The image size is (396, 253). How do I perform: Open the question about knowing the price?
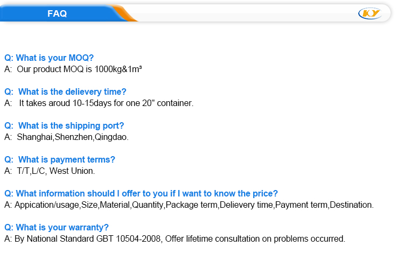point(141,194)
